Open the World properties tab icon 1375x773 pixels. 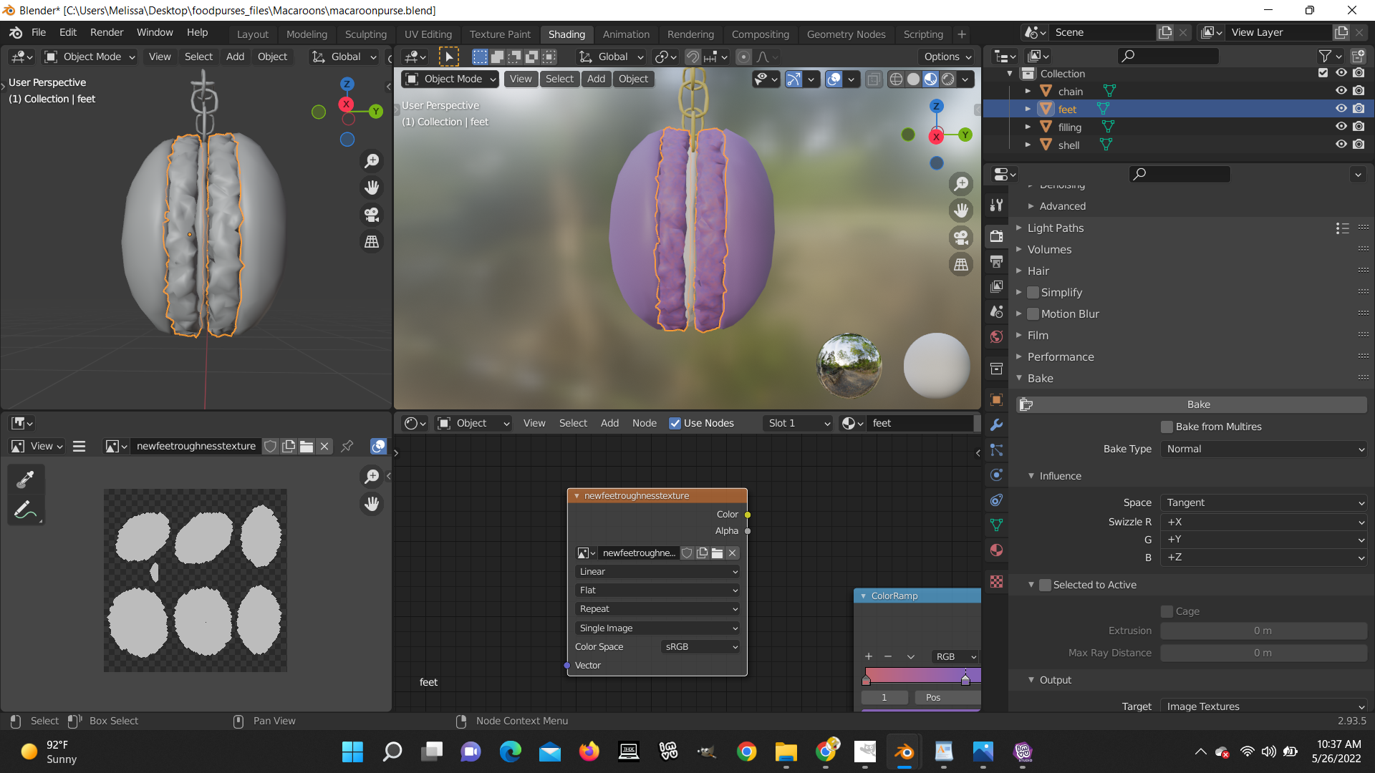pos(996,336)
